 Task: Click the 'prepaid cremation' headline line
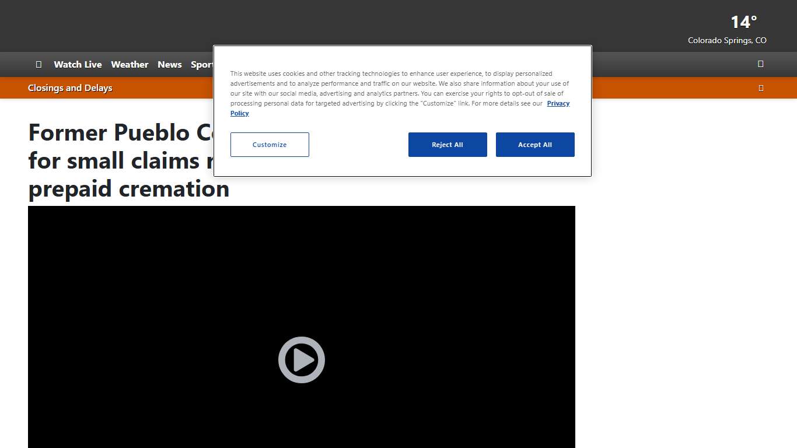click(128, 189)
